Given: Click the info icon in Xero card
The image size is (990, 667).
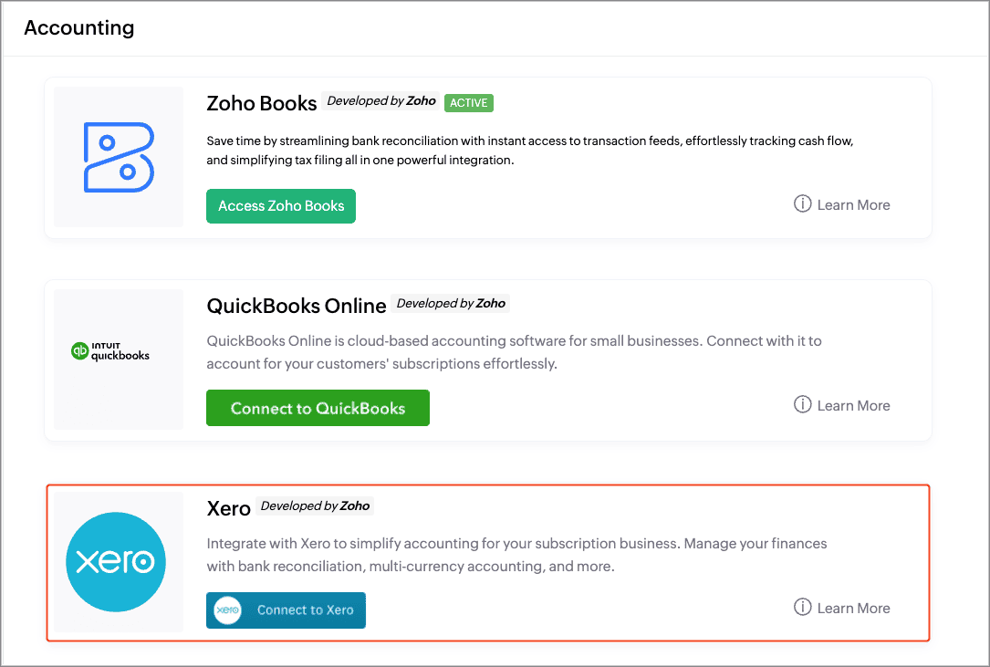Looking at the screenshot, I should 802,608.
